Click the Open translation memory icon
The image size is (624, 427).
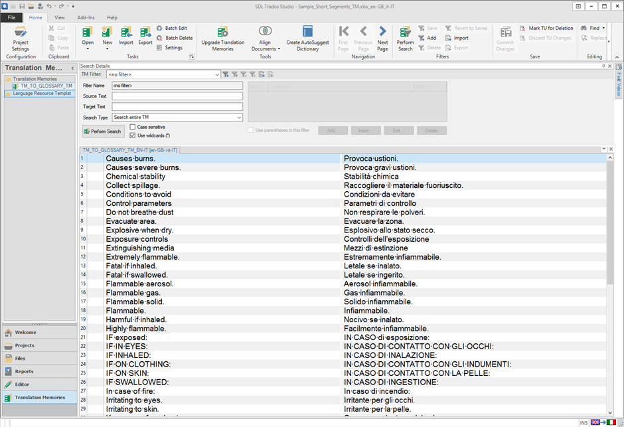(88, 33)
